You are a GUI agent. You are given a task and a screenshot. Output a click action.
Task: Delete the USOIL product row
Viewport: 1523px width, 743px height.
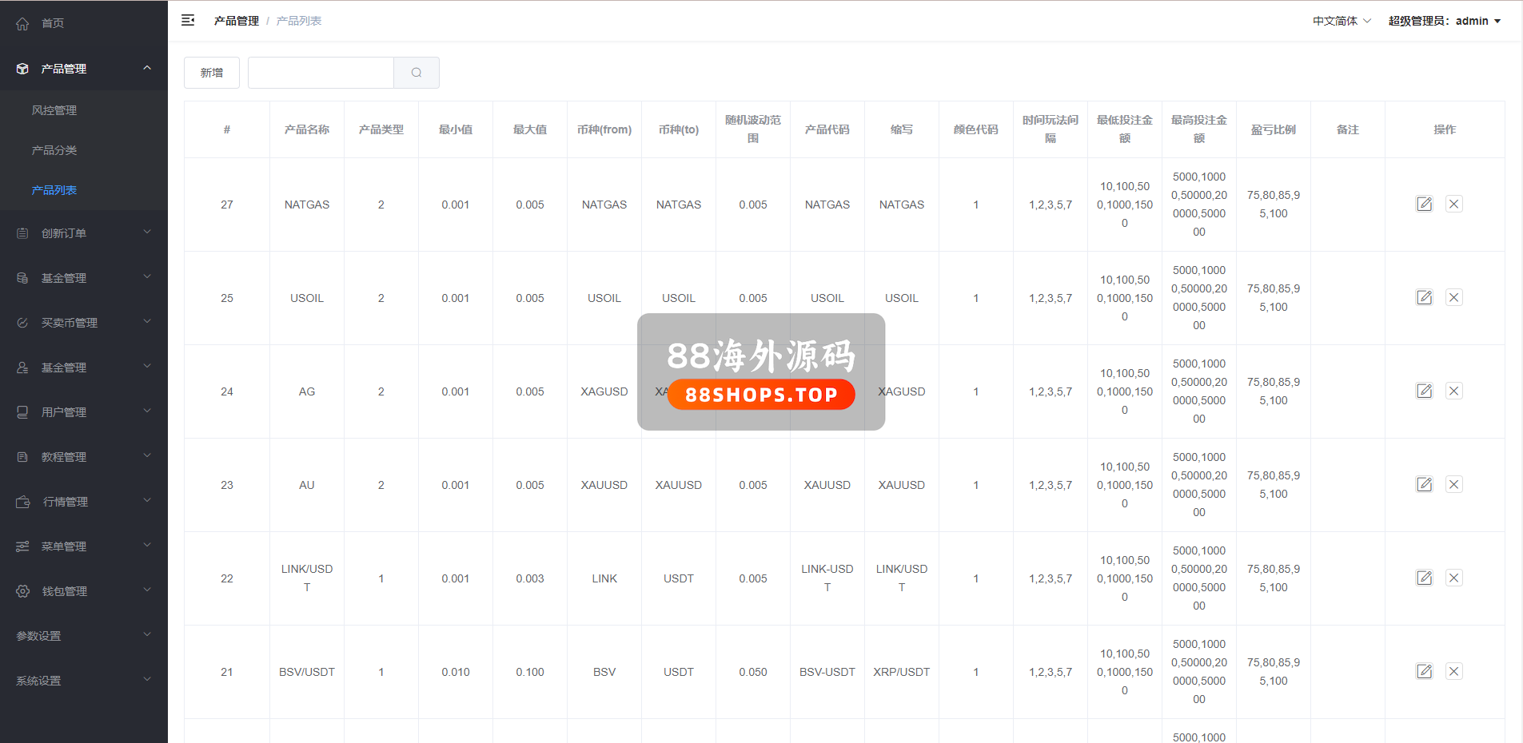[x=1453, y=298]
